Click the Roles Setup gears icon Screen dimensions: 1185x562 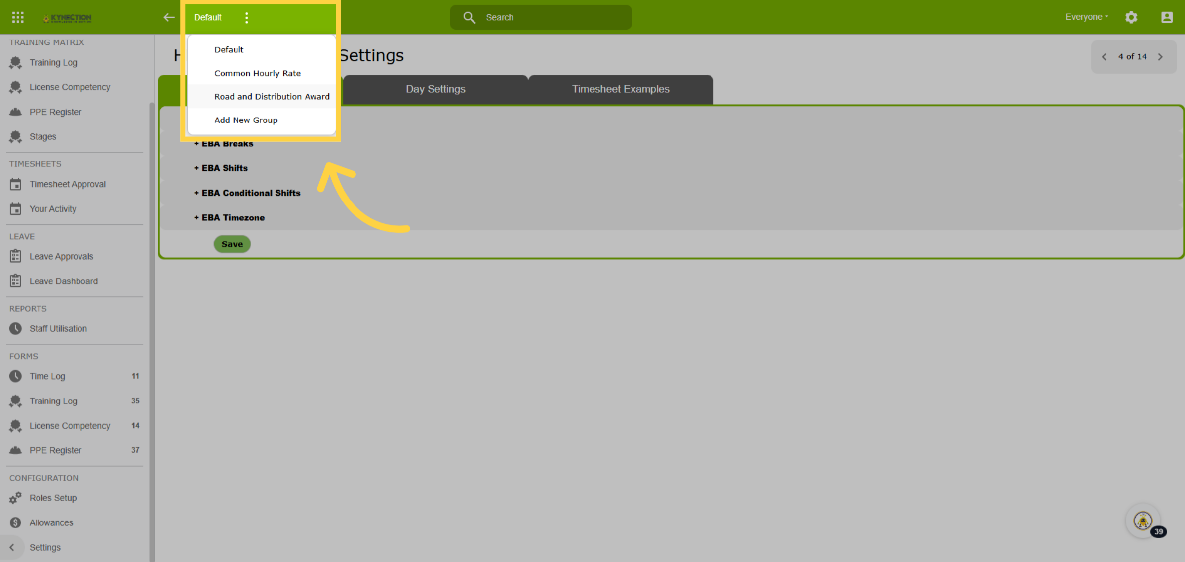pyautogui.click(x=15, y=498)
